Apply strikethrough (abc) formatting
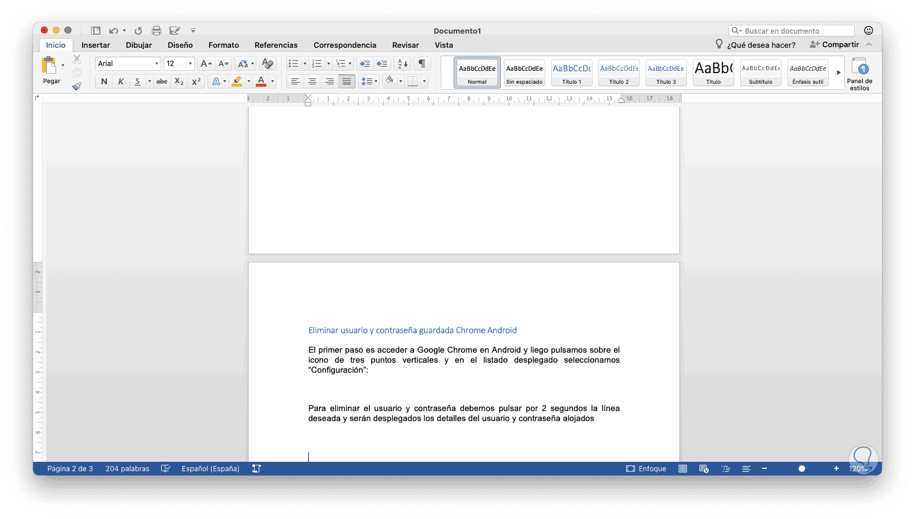Screen dimensions: 915x519 click(x=162, y=81)
